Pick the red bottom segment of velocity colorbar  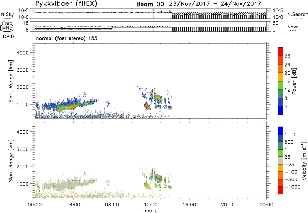[281, 190]
